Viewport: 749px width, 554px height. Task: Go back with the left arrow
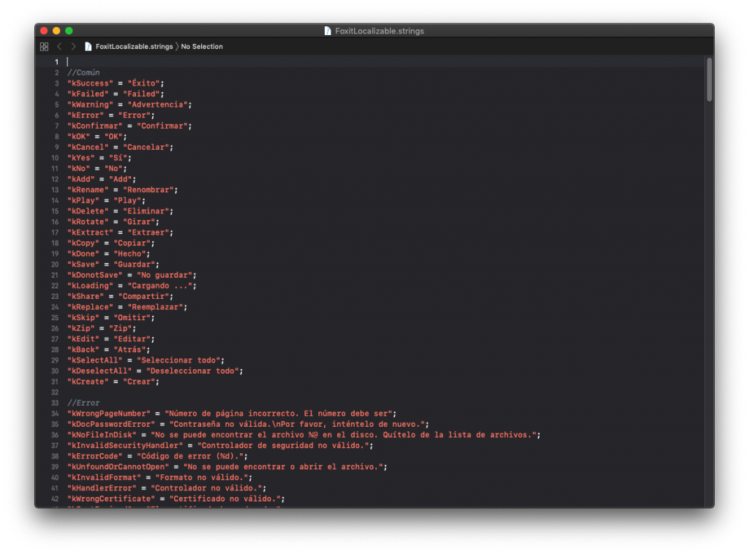click(59, 46)
